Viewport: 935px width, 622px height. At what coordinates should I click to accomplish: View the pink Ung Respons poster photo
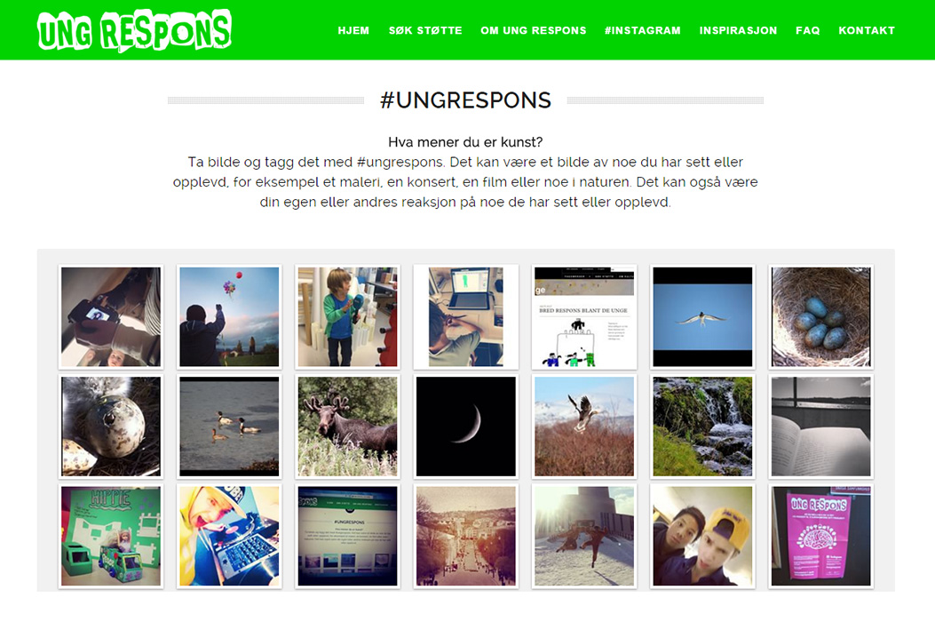click(821, 536)
